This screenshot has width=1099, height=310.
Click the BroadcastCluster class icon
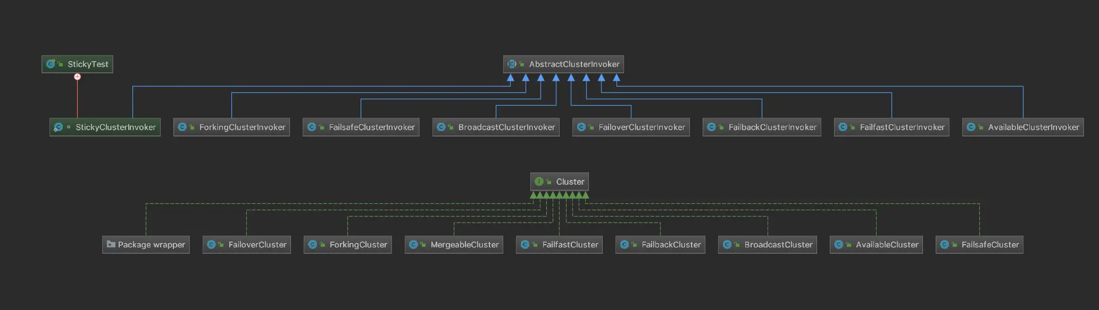click(x=727, y=244)
